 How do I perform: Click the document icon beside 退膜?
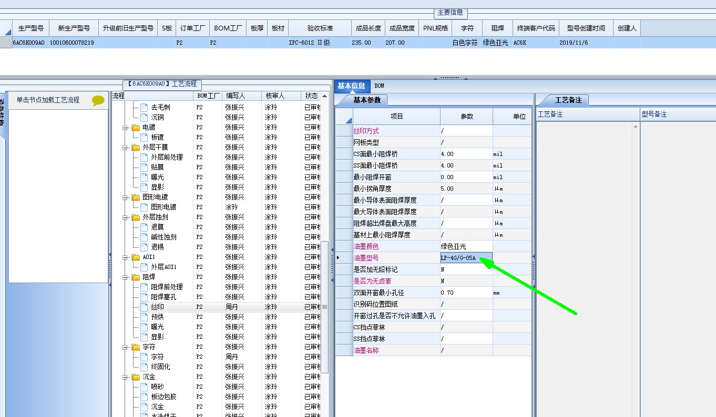click(x=144, y=227)
